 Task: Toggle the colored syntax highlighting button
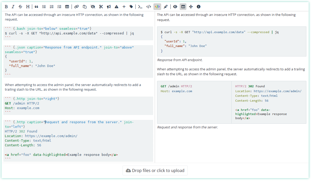tap(157, 7)
